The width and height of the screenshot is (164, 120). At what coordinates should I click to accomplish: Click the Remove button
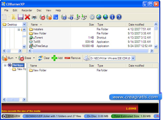[x=73, y=58]
